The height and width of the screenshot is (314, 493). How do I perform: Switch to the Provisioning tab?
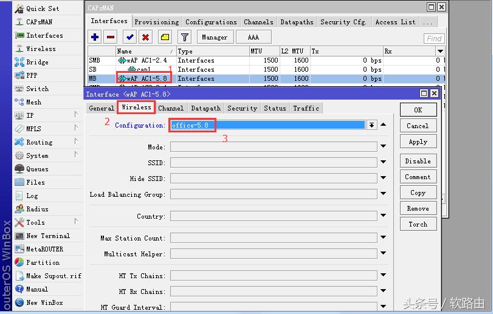point(156,22)
